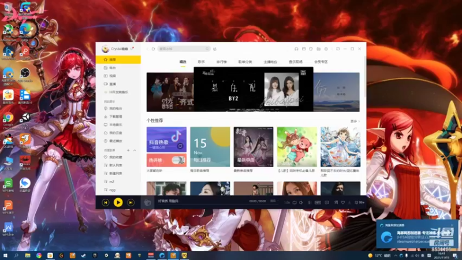Open the 抖音热歌 card
Viewport: 462px width, 260px height.
[166, 139]
